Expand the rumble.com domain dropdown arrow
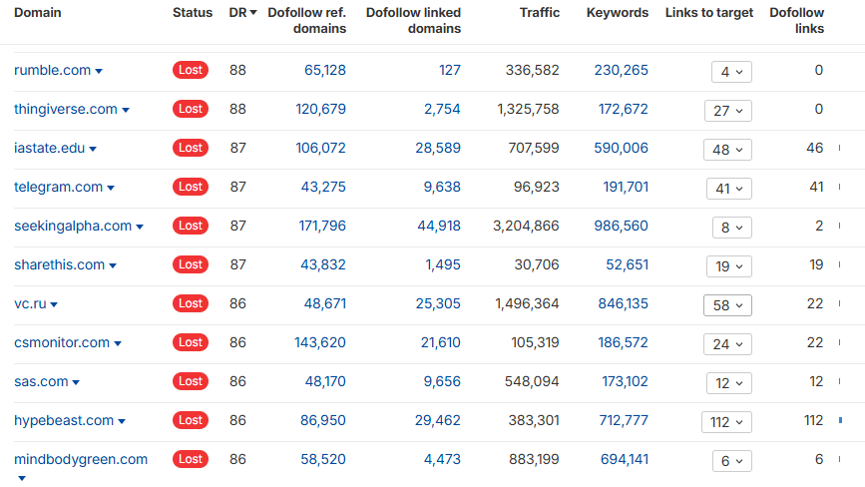Screen dimensions: 865x487 (99, 71)
